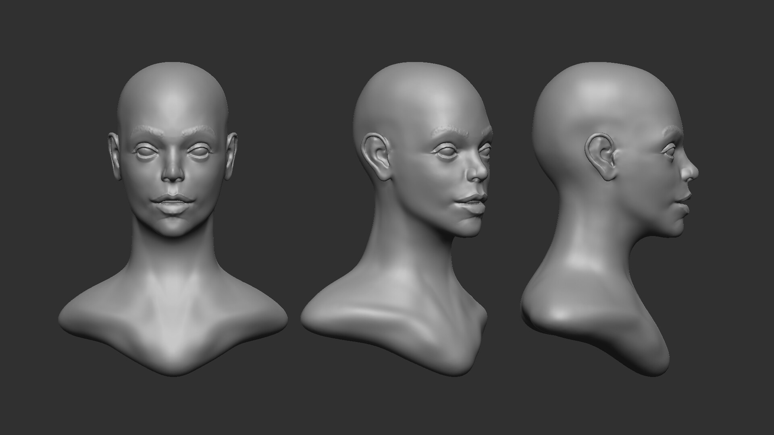Select the nose of the front view
Image resolution: width=774 pixels, height=435 pixels.
172,175
